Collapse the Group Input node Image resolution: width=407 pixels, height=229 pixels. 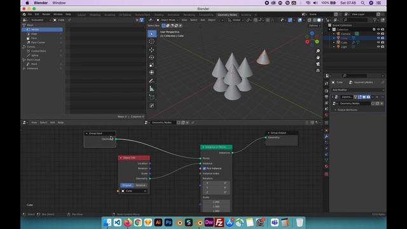coord(86,134)
